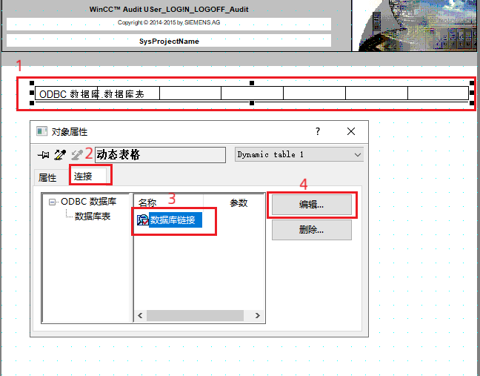Click the 删除... button
Screen dimensions: 480x376
(x=311, y=230)
